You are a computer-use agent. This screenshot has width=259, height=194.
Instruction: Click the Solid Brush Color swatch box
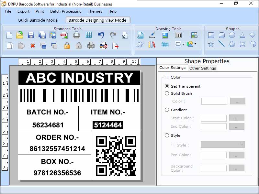[x=214, y=101]
